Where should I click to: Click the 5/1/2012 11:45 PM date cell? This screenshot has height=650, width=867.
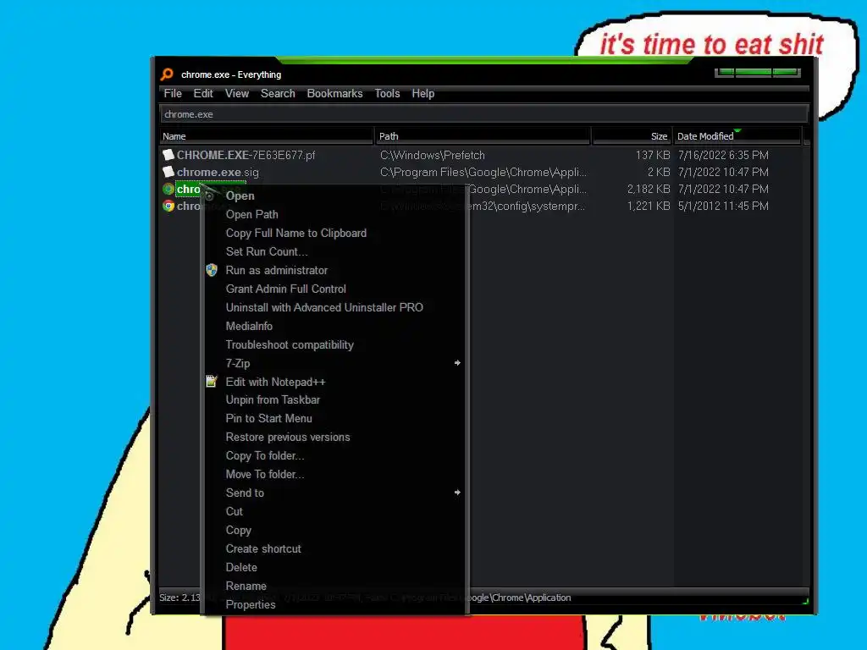point(723,206)
